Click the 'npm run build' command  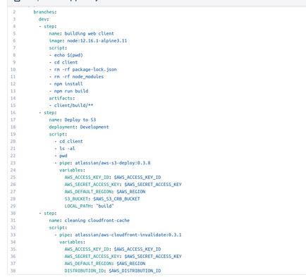(71, 91)
